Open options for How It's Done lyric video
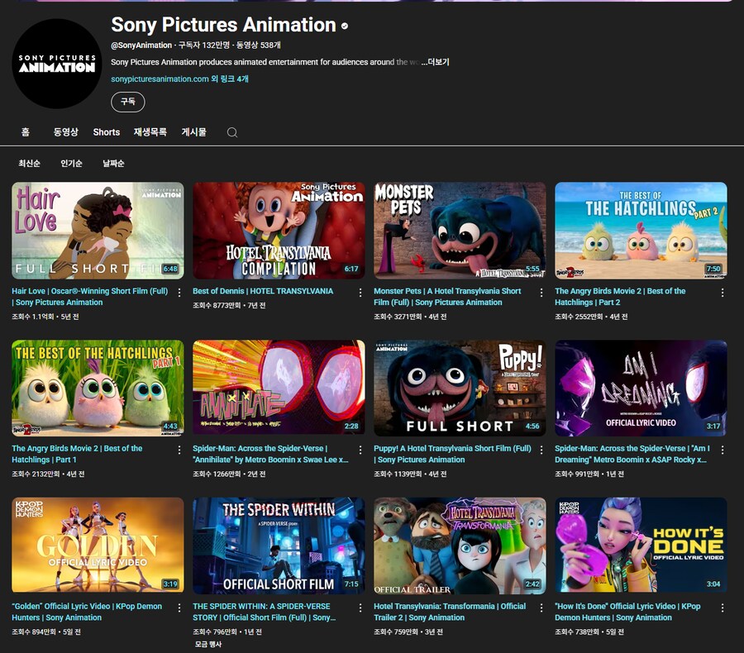The height and width of the screenshot is (653, 744). tap(723, 608)
